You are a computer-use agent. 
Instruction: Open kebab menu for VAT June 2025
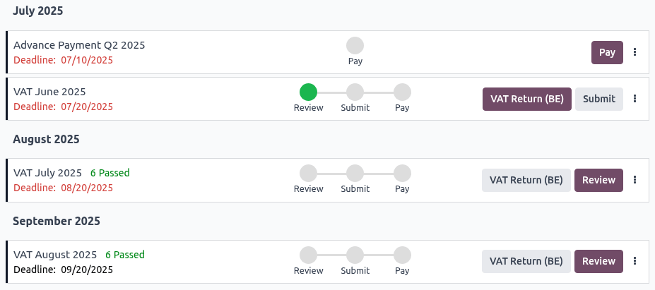coord(635,99)
